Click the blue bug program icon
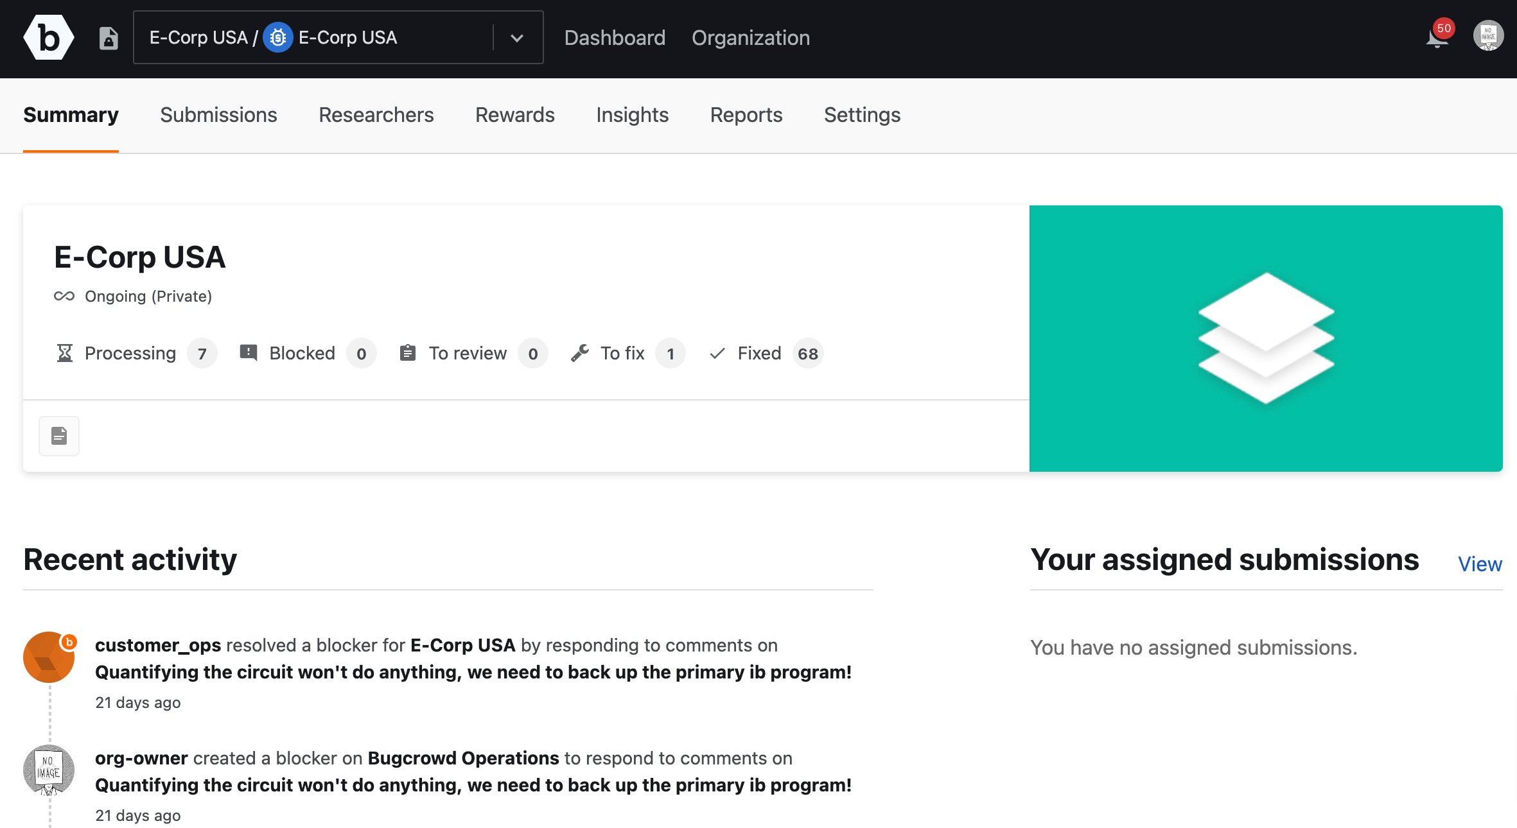 tap(277, 38)
